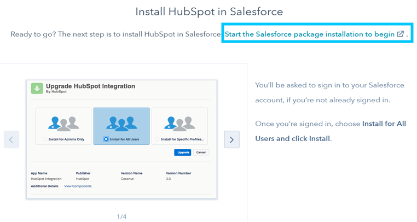Click the Additional Details label

44,186
